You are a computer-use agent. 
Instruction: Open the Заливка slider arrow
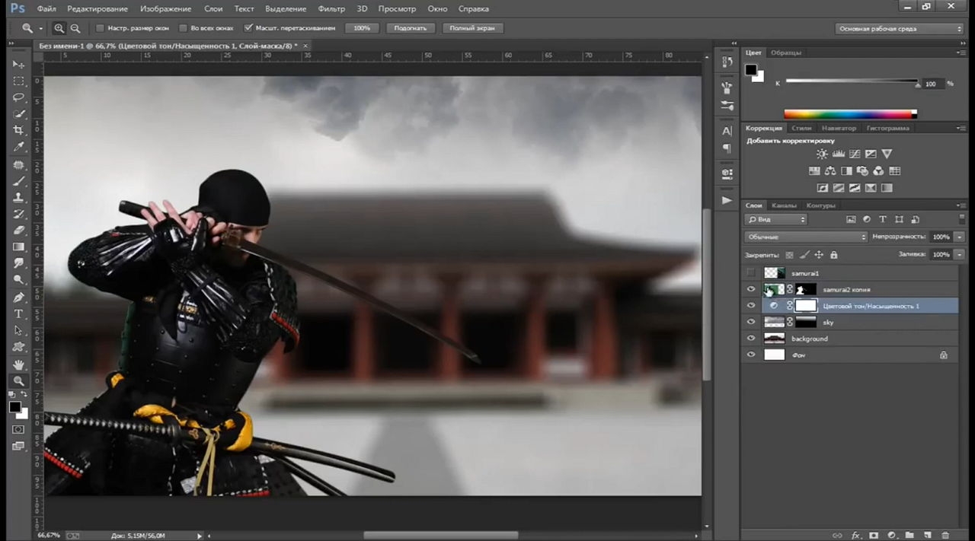point(958,255)
